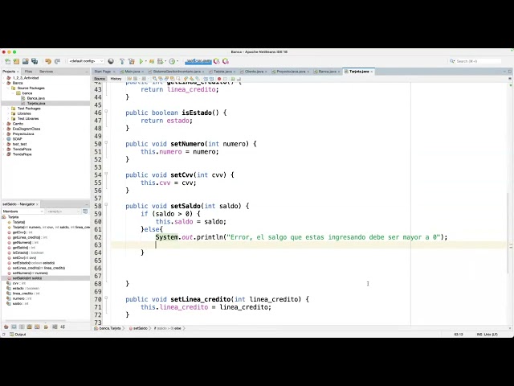The height and width of the screenshot is (386, 514).
Task: Select setEstado(boolean estado) in Navigator
Action: (x=34, y=263)
